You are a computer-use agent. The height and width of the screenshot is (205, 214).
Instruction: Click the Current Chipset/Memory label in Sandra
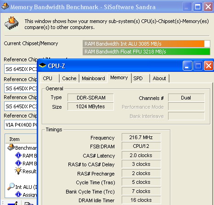click(31, 43)
